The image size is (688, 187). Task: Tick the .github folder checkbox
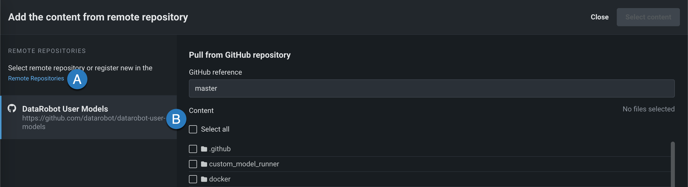tap(193, 149)
